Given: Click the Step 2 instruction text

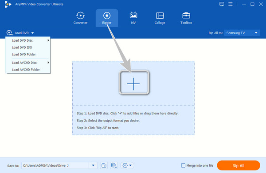Looking at the screenshot, I should coord(108,121).
